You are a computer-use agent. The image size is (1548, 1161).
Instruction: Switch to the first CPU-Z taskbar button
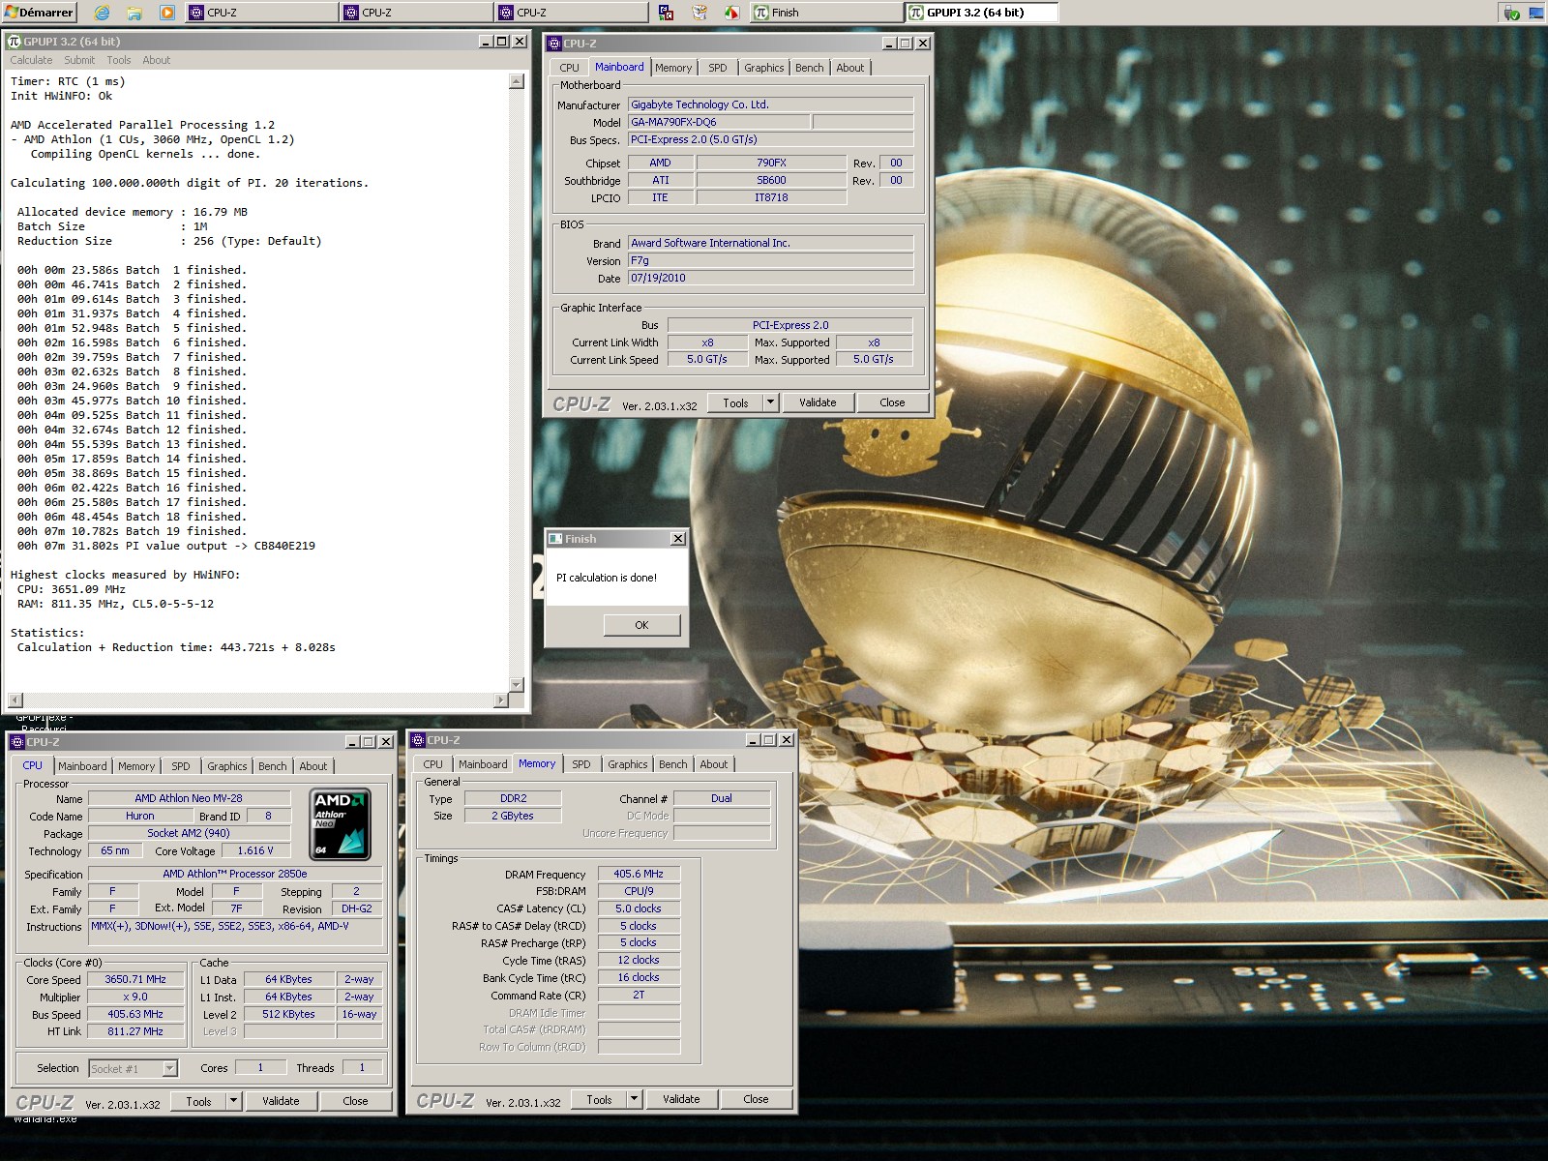(x=261, y=13)
